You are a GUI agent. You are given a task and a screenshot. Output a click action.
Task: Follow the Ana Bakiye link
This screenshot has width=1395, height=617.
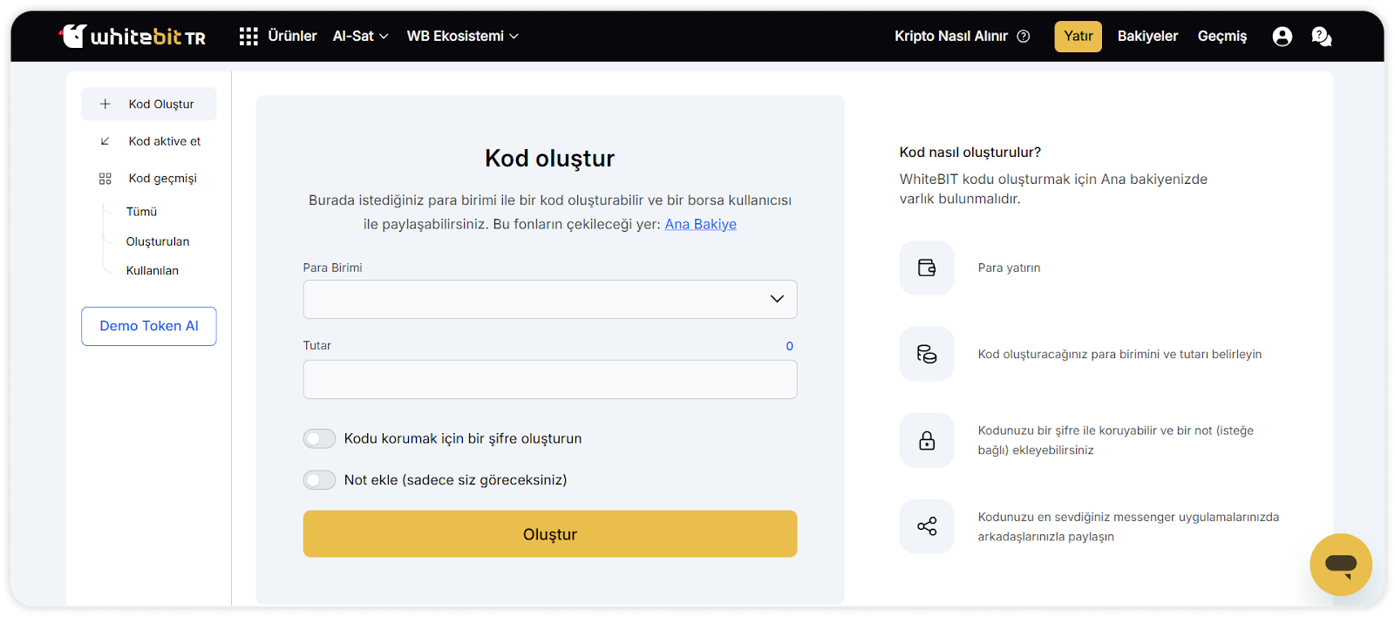tap(700, 224)
